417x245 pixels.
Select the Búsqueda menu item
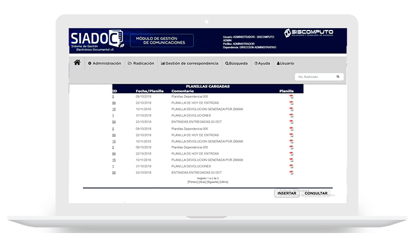[x=236, y=63]
